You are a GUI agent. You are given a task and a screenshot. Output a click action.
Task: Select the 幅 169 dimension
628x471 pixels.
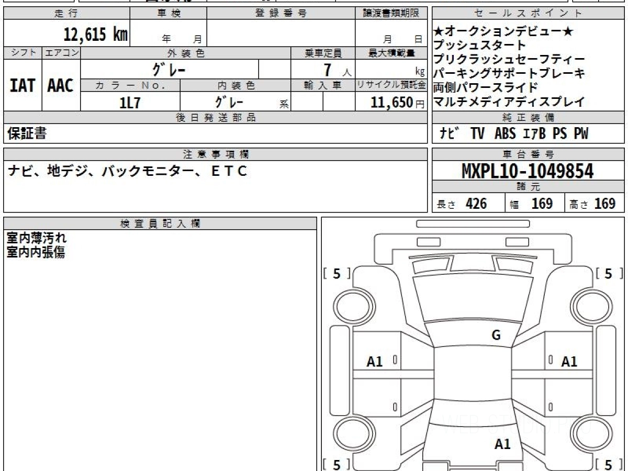[531, 204]
